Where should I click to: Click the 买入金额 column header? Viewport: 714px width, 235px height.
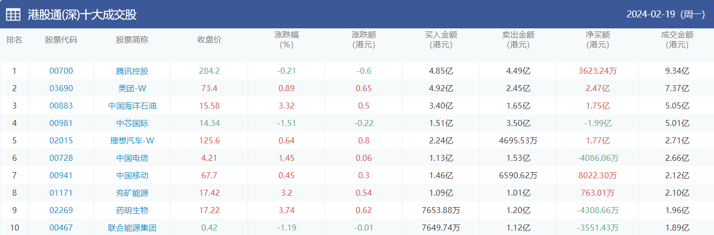(x=441, y=40)
